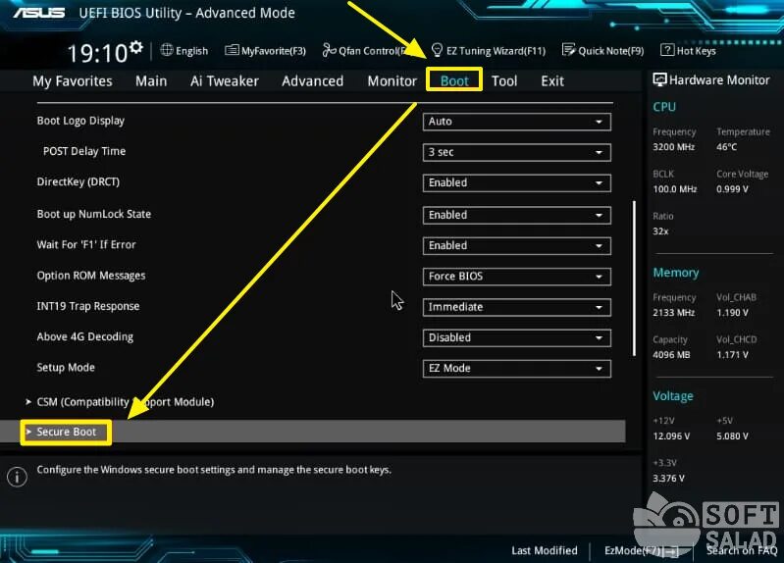Switch to EzMode(F7) in footer
This screenshot has width=784, height=563.
[x=642, y=550]
